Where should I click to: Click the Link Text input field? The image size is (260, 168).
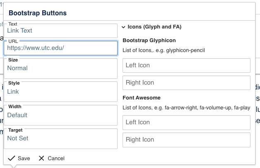61,31
